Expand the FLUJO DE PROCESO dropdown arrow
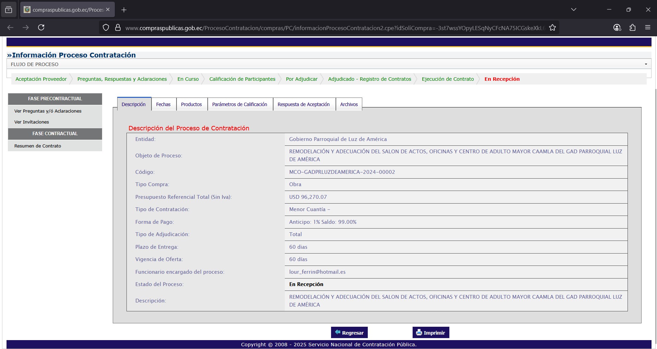The height and width of the screenshot is (349, 657). pyautogui.click(x=646, y=64)
